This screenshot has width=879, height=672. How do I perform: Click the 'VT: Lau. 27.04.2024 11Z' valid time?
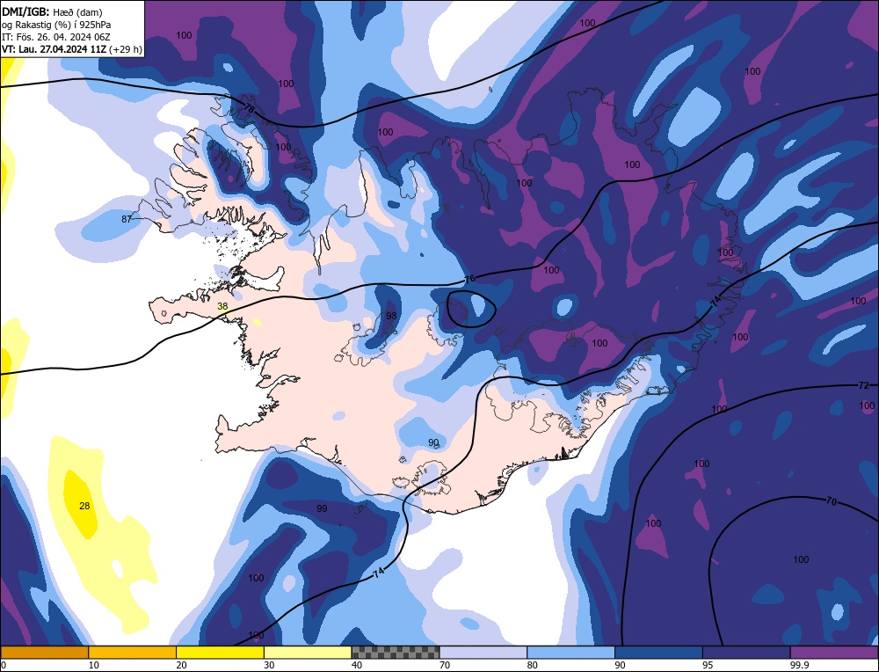[x=54, y=49]
